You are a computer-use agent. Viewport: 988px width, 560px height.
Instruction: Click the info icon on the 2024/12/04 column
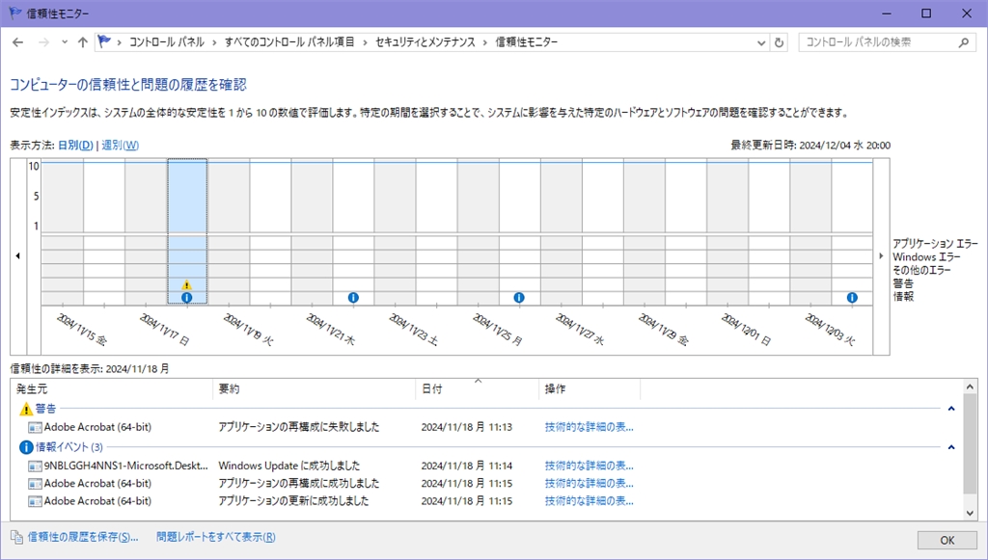pos(852,298)
